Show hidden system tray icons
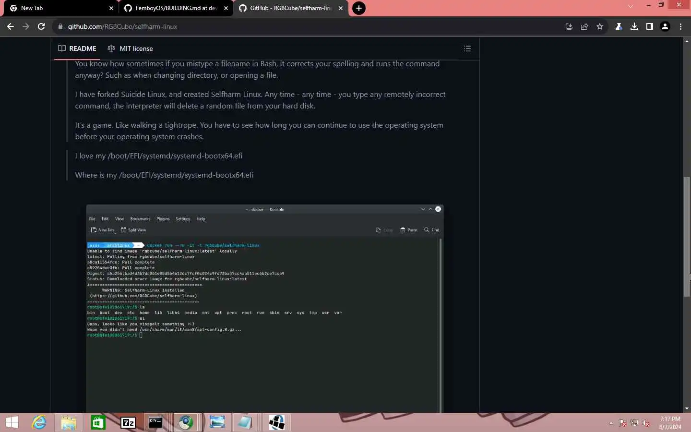691x432 pixels. pyautogui.click(x=611, y=423)
